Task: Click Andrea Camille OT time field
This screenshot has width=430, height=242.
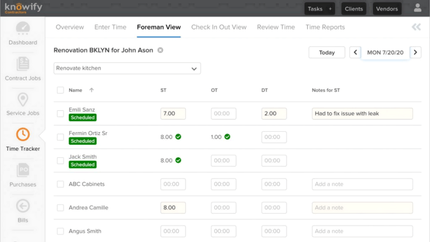Action: point(223,208)
